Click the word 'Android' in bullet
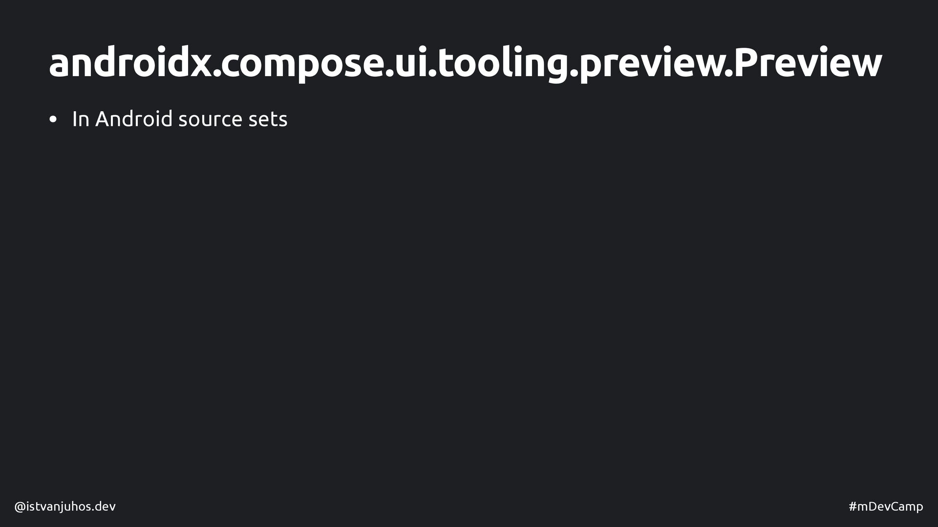 pos(133,119)
